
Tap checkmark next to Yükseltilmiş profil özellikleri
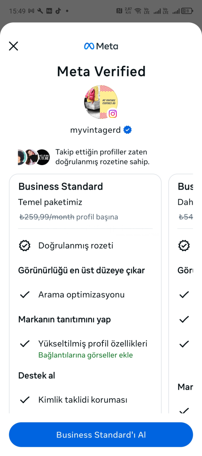[x=25, y=344]
